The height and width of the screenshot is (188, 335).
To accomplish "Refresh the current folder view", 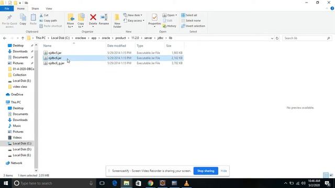I will [277, 38].
